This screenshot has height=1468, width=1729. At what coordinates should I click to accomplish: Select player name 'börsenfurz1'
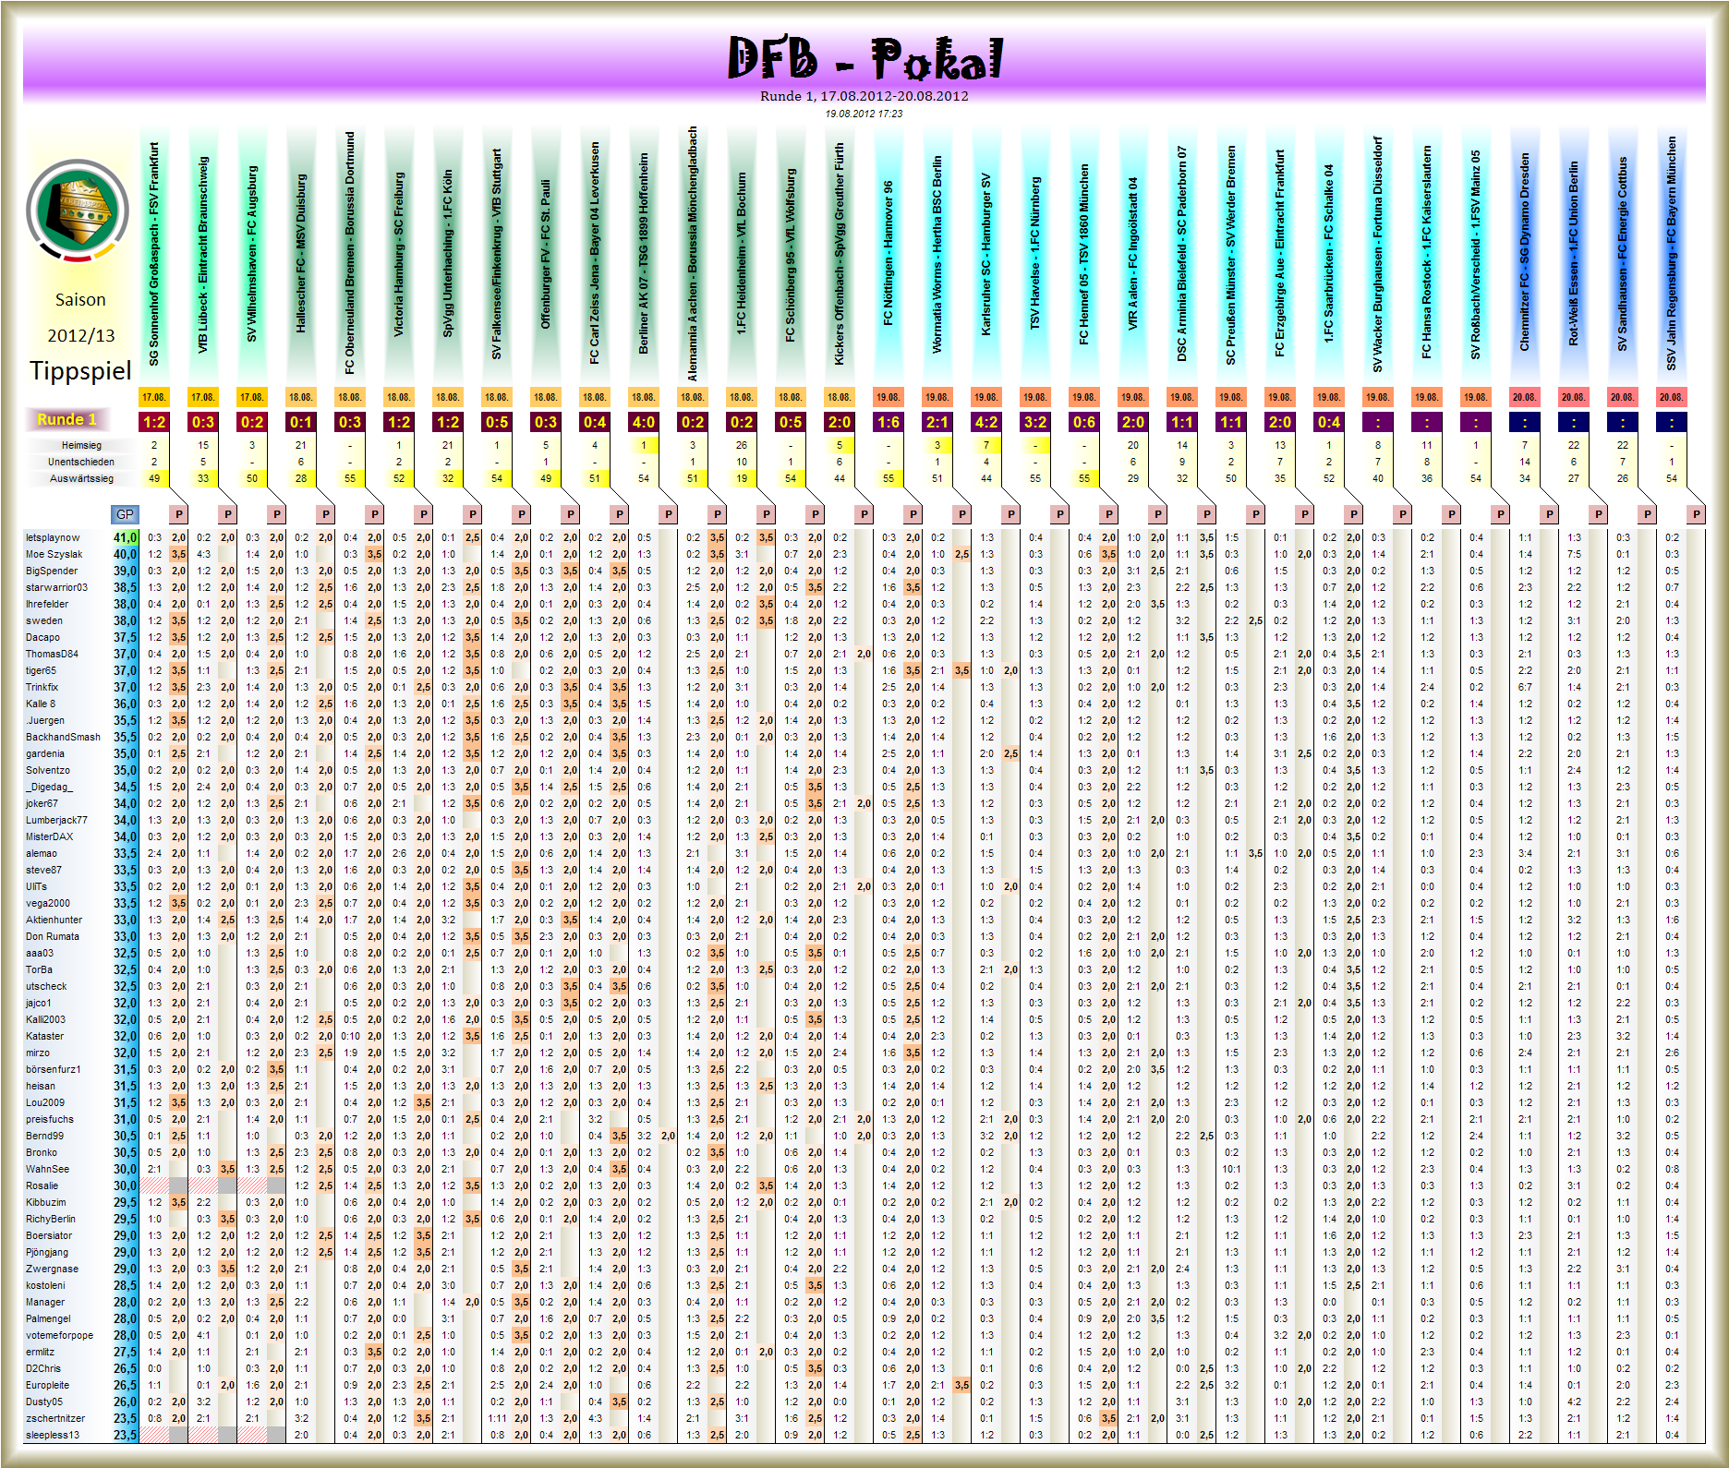53,1069
